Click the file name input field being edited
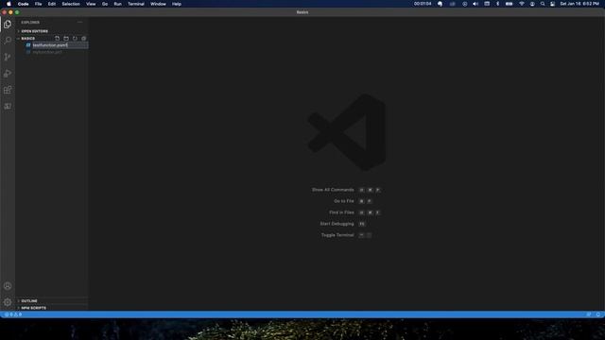 tap(60, 45)
